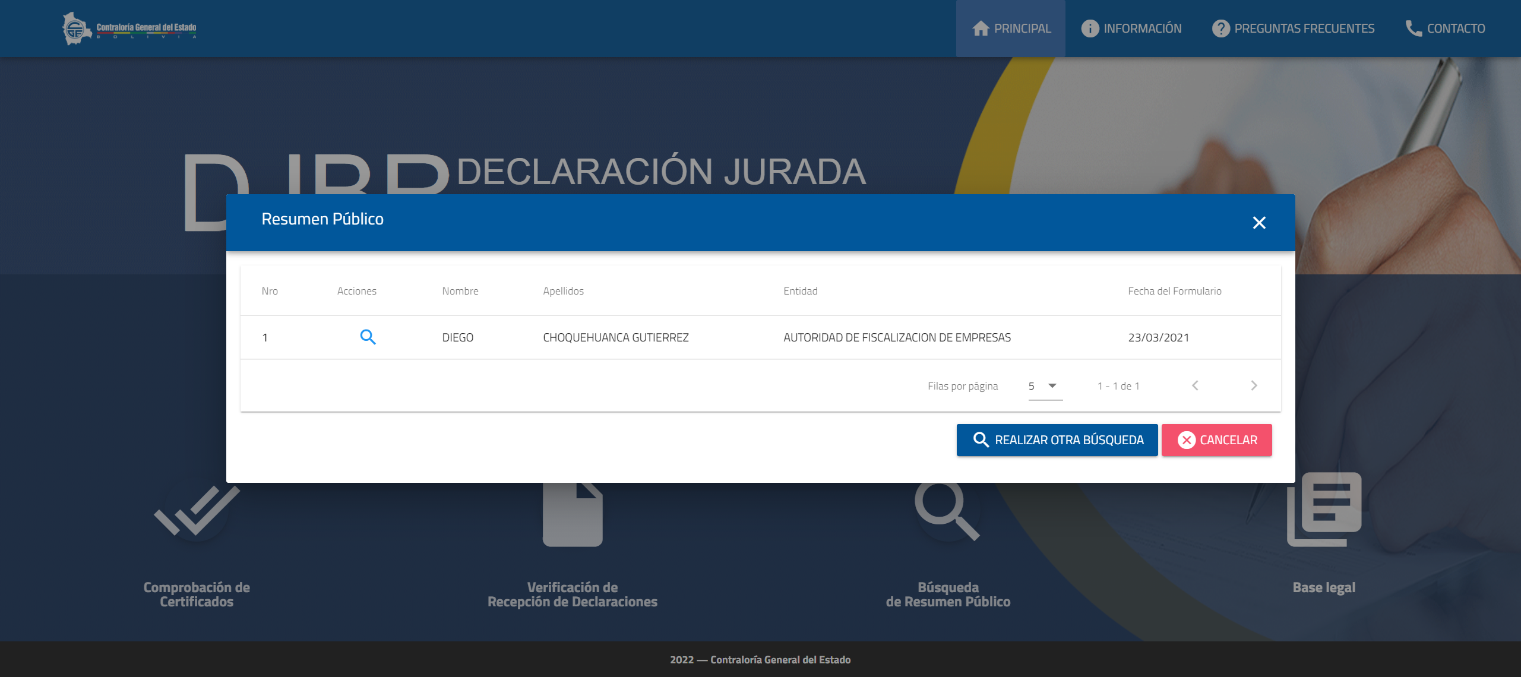1521x677 pixels.
Task: Open the Filas por página dropdown
Action: (1045, 386)
